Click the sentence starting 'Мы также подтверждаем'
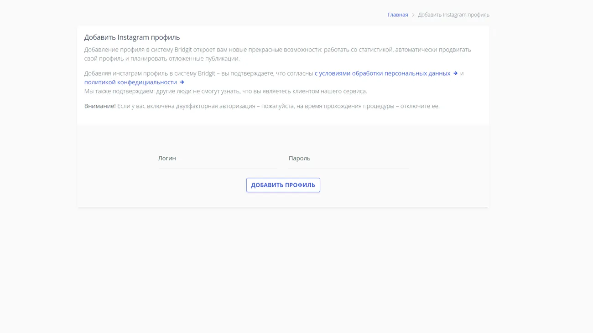The image size is (593, 333). click(x=225, y=91)
